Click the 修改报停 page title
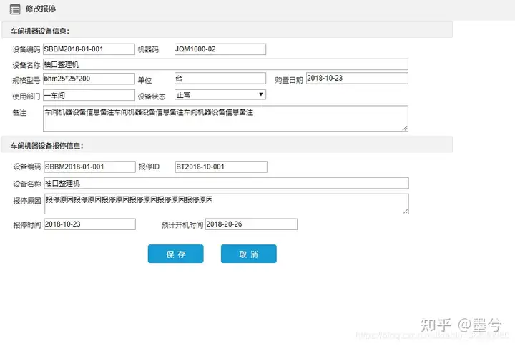 [x=41, y=9]
